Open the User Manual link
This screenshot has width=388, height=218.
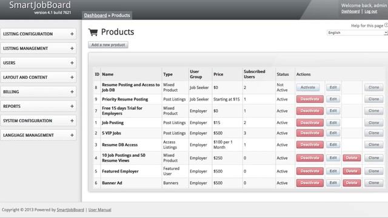[99, 210]
